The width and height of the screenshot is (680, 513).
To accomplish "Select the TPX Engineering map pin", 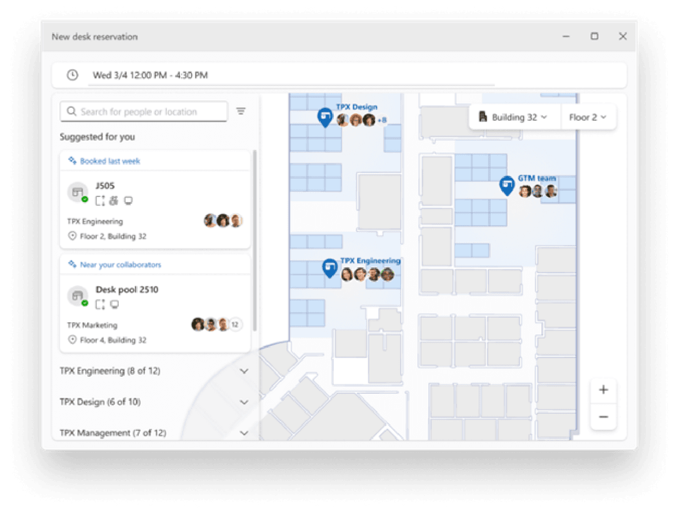I will pyautogui.click(x=330, y=268).
